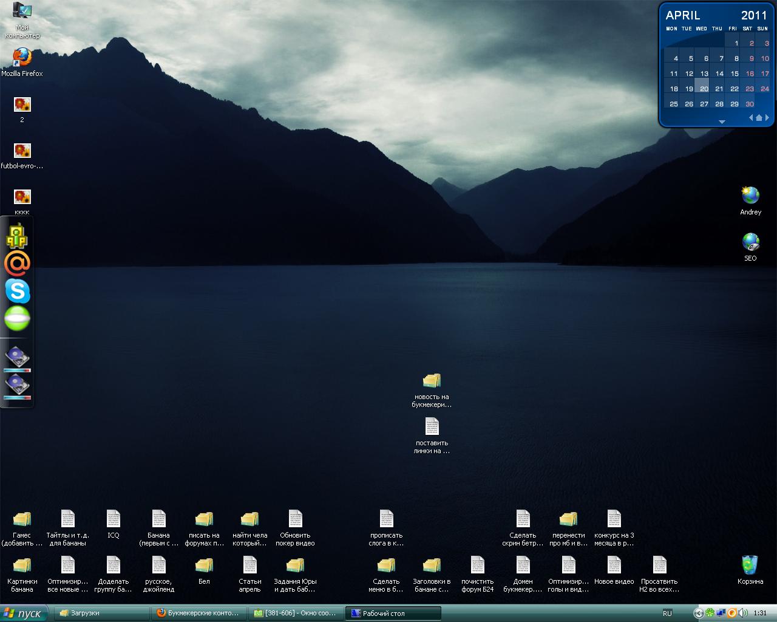The image size is (777, 622).
Task: Switch to Букмекерские конто Firefox window
Action: tap(200, 613)
